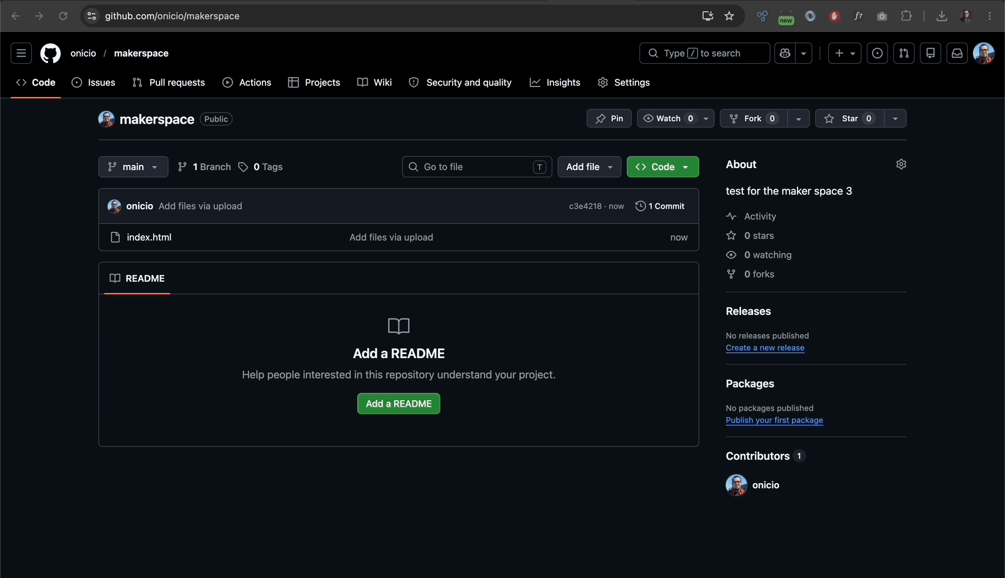The width and height of the screenshot is (1005, 578).
Task: View the 0 Tags link
Action: tap(261, 167)
